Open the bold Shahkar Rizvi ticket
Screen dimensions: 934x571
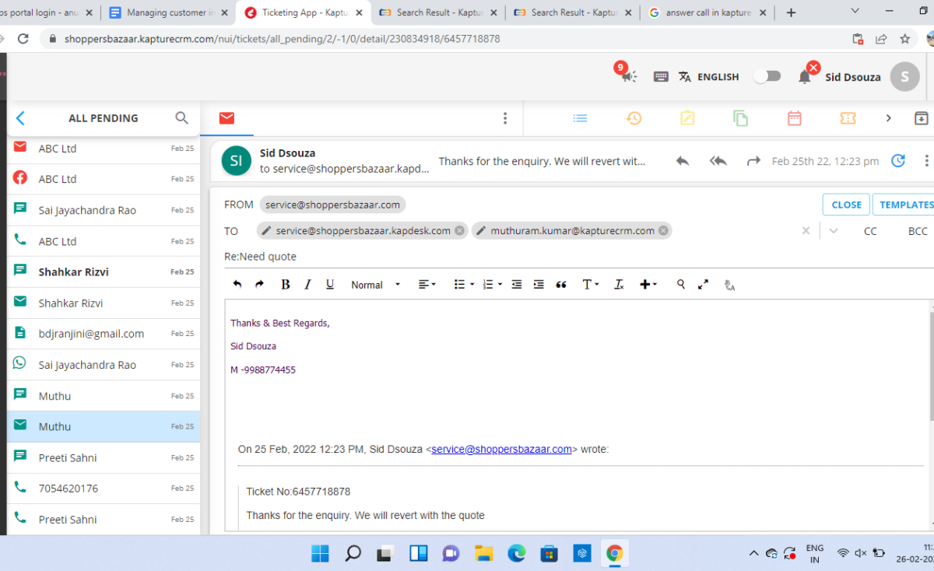click(x=104, y=271)
